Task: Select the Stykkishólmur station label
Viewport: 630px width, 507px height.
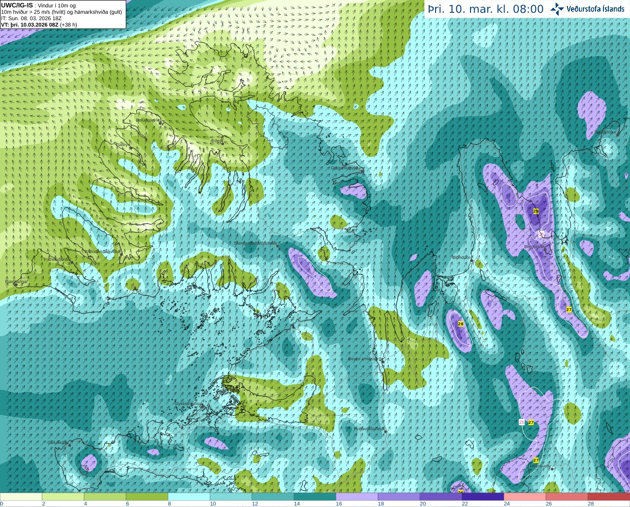Action: pyautogui.click(x=189, y=403)
